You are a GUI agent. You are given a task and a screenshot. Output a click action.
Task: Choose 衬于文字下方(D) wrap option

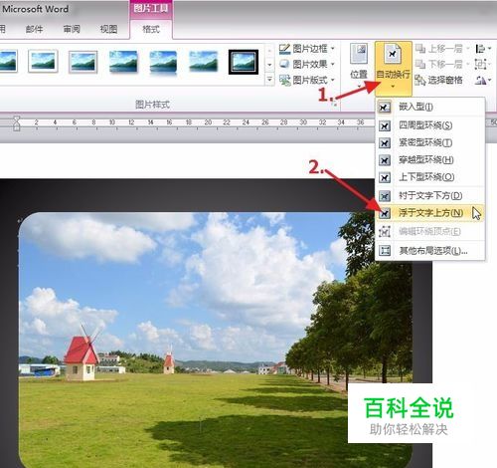point(429,196)
